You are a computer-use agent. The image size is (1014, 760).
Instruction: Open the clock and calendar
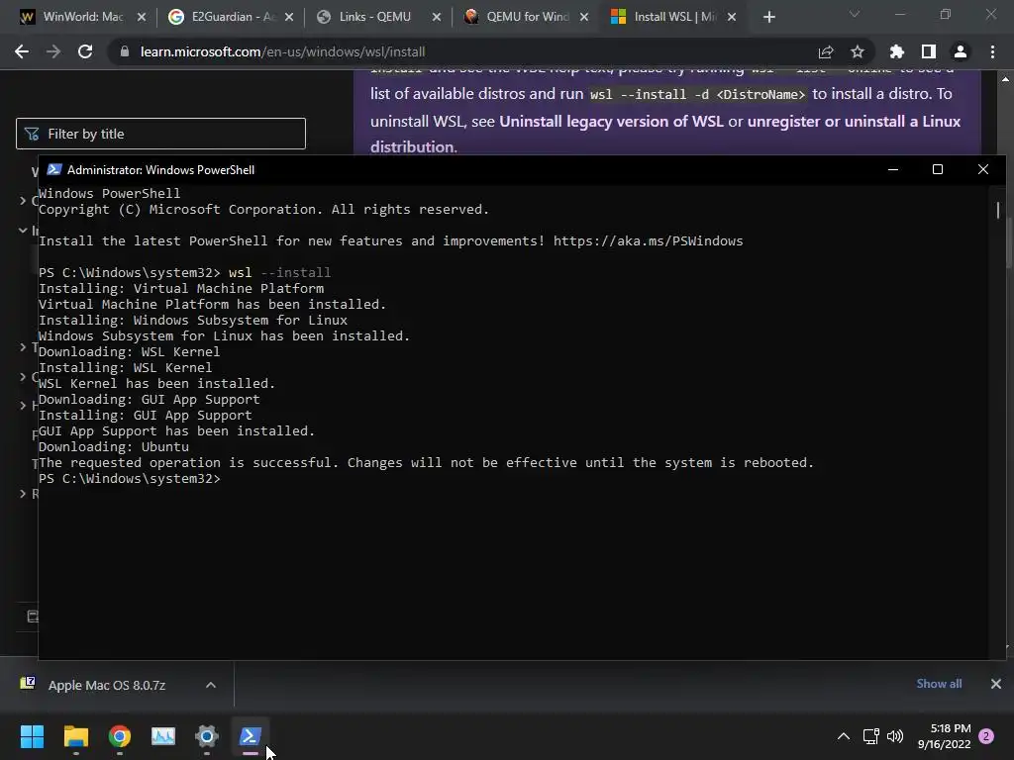point(944,736)
